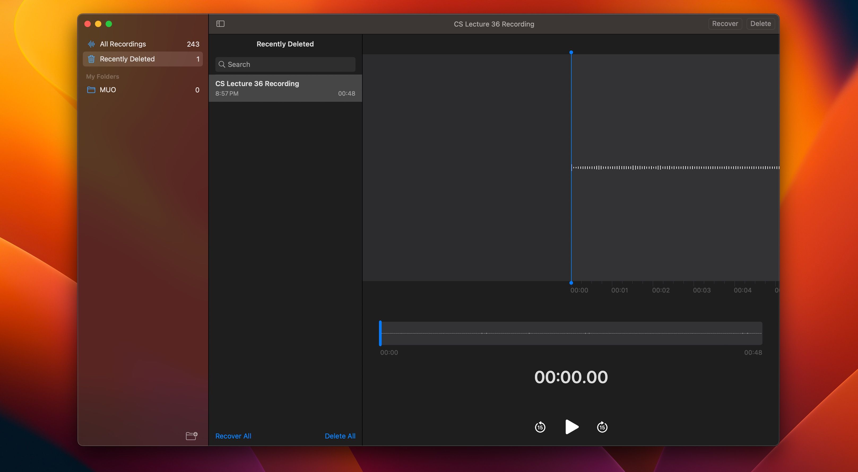Click the Recover All link

click(233, 436)
